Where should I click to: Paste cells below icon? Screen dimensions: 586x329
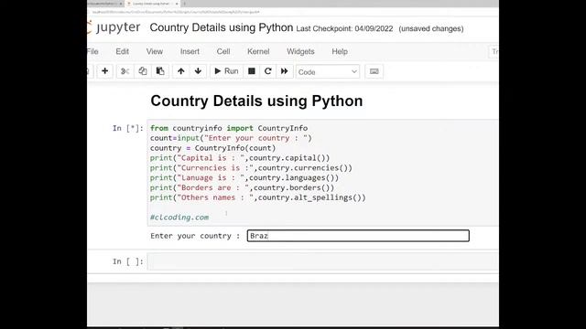pyautogui.click(x=160, y=71)
